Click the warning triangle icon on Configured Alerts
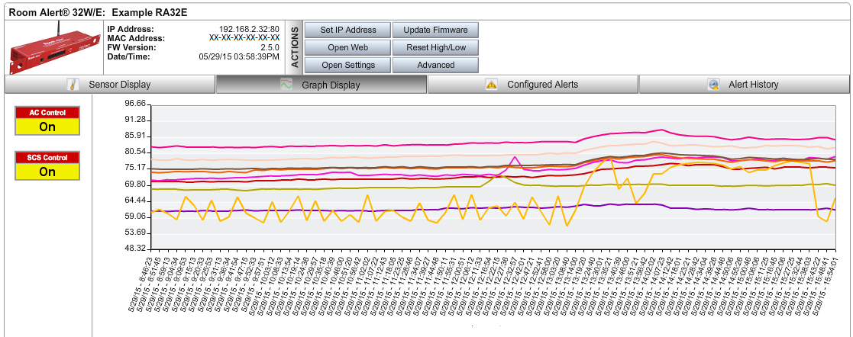Viewport: 853px width, 337px height. coord(492,85)
